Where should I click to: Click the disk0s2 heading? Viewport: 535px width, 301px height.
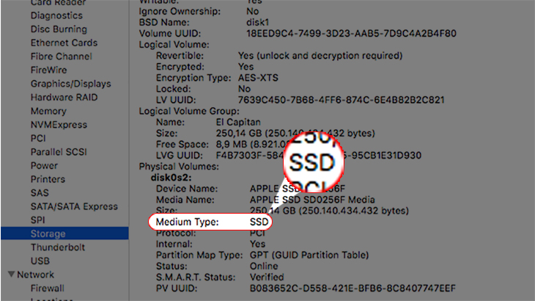coord(171,178)
